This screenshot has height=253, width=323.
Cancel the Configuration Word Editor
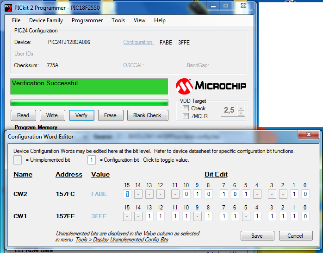click(296, 236)
